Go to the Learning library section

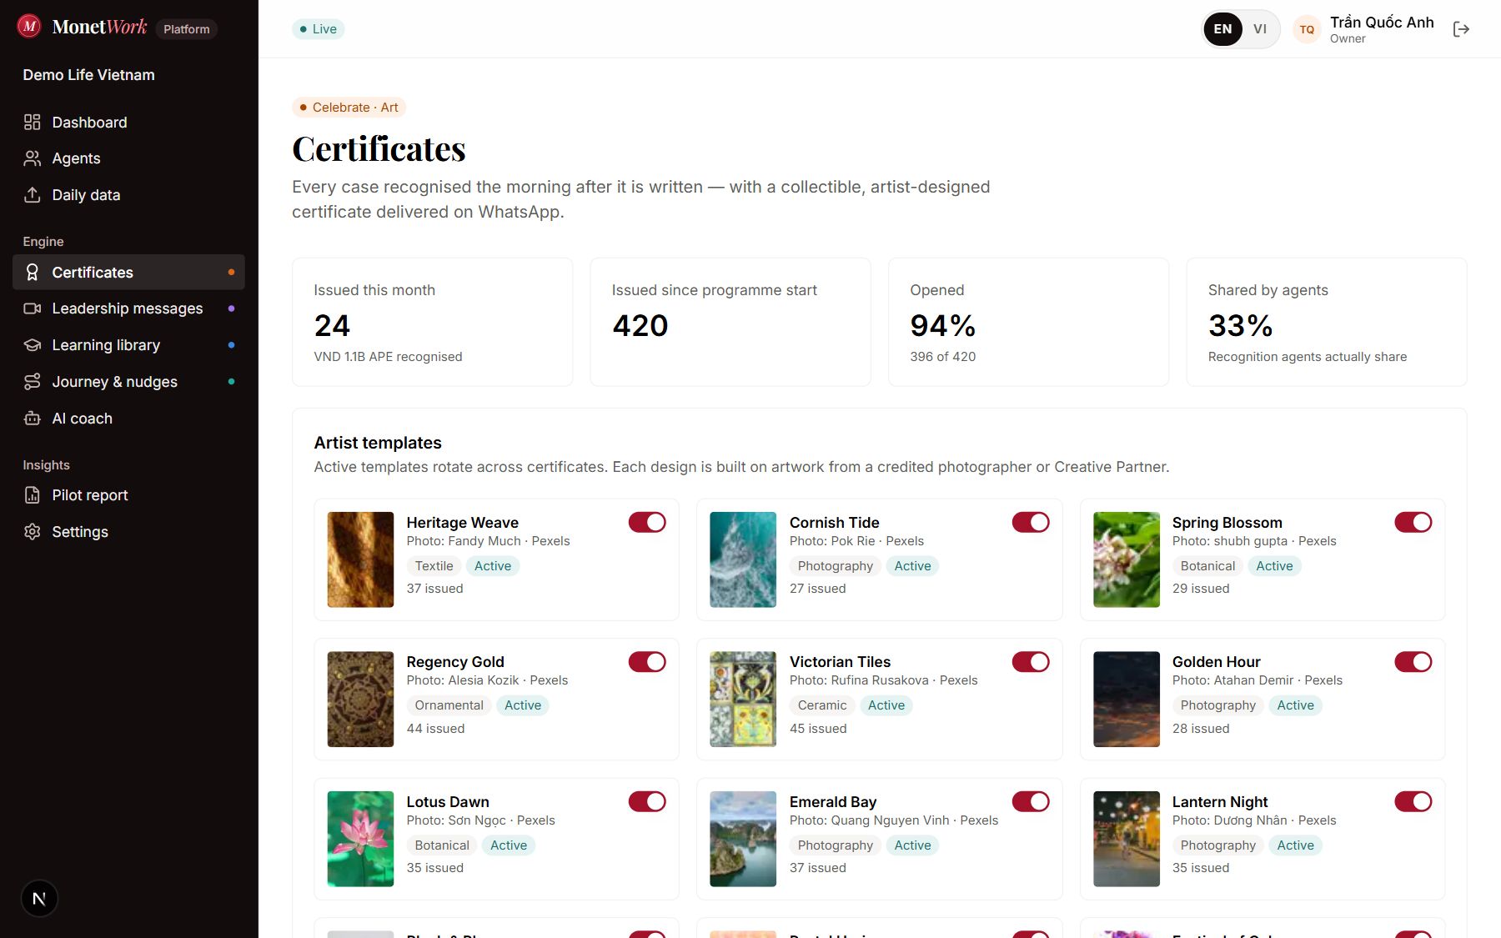click(x=128, y=345)
